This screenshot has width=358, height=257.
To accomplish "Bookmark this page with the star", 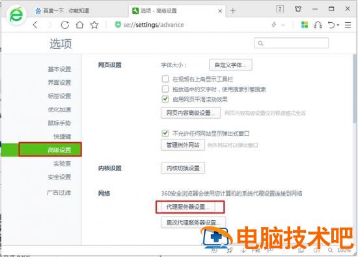I will [x=94, y=25].
